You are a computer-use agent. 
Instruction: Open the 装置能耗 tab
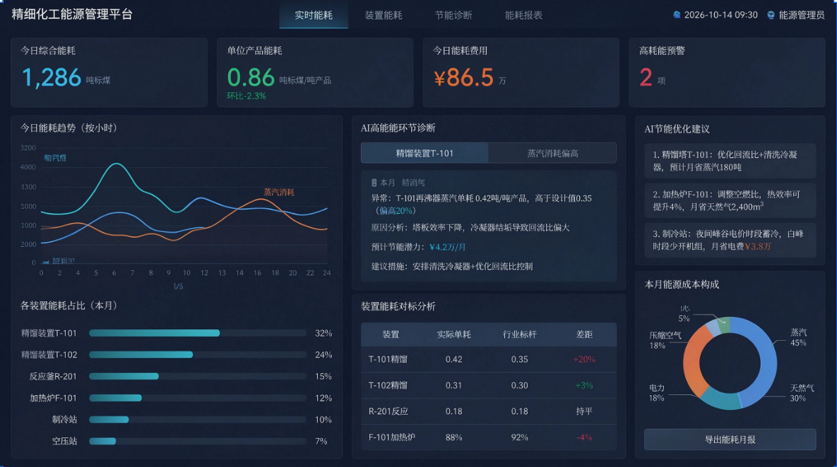[384, 15]
